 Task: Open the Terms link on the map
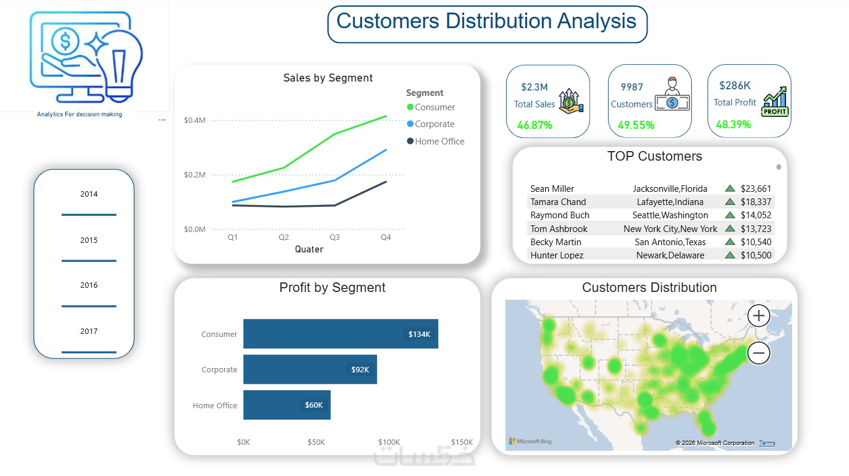(x=767, y=443)
